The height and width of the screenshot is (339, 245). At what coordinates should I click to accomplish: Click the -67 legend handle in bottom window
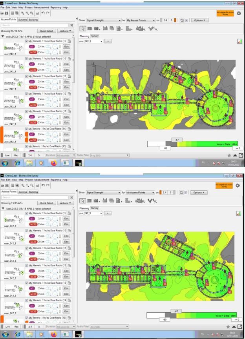(x=176, y=311)
